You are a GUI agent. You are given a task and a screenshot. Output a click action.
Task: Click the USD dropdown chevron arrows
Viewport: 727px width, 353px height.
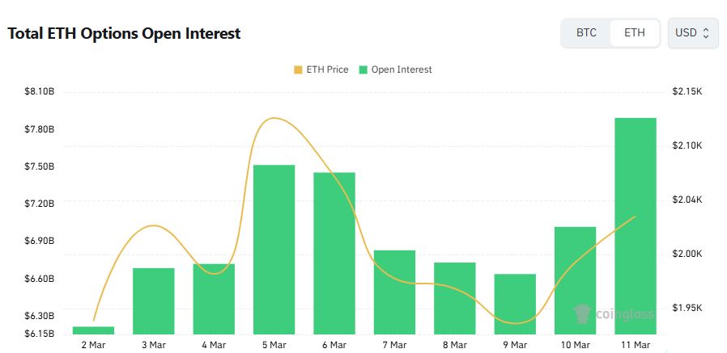706,33
